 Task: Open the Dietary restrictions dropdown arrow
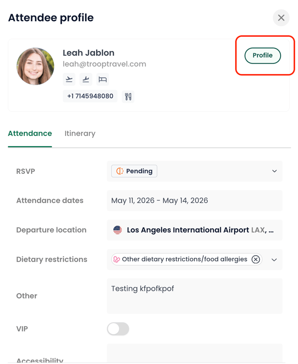click(274, 260)
